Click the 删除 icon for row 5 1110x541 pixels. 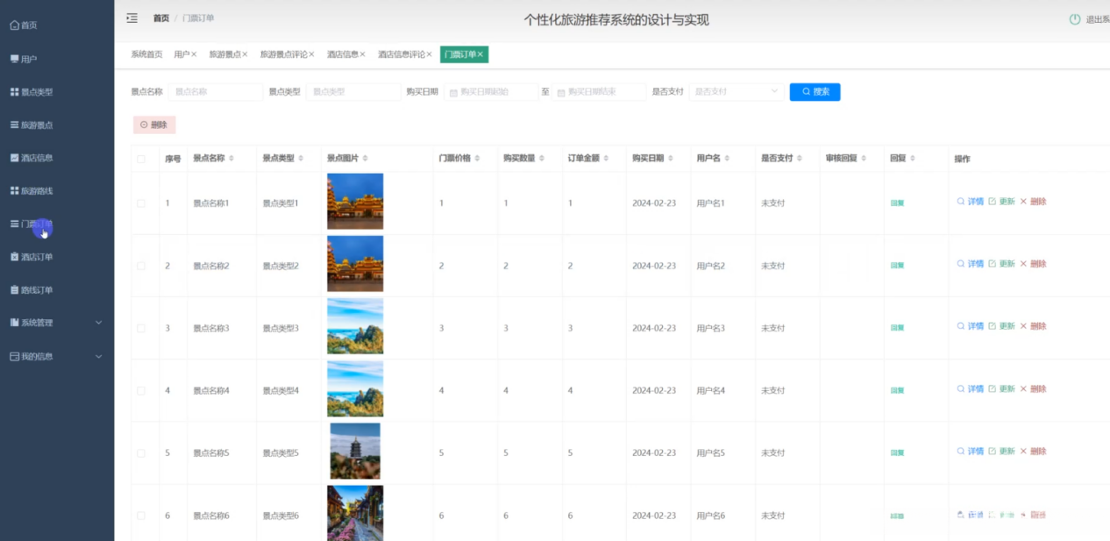click(x=1023, y=452)
